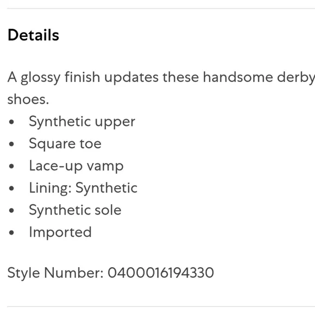Click the bullet dot before Synthetic sole
The width and height of the screenshot is (315, 315).
[x=11, y=210]
